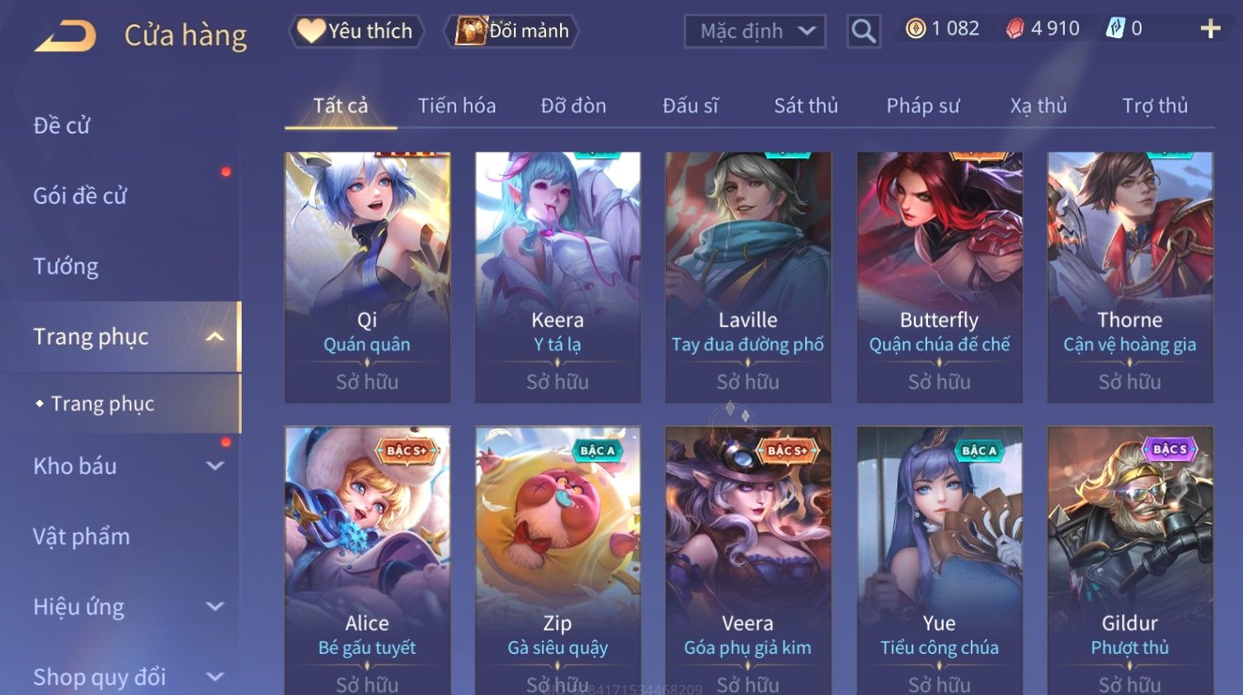
Task: Open Đổi mảnh fragment exchange chest
Action: coord(511,31)
